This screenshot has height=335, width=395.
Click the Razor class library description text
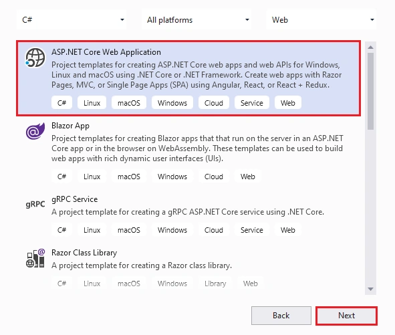[142, 265]
